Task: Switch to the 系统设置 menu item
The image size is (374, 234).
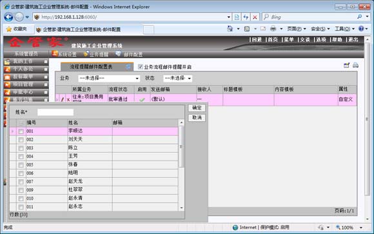Action: [64, 54]
